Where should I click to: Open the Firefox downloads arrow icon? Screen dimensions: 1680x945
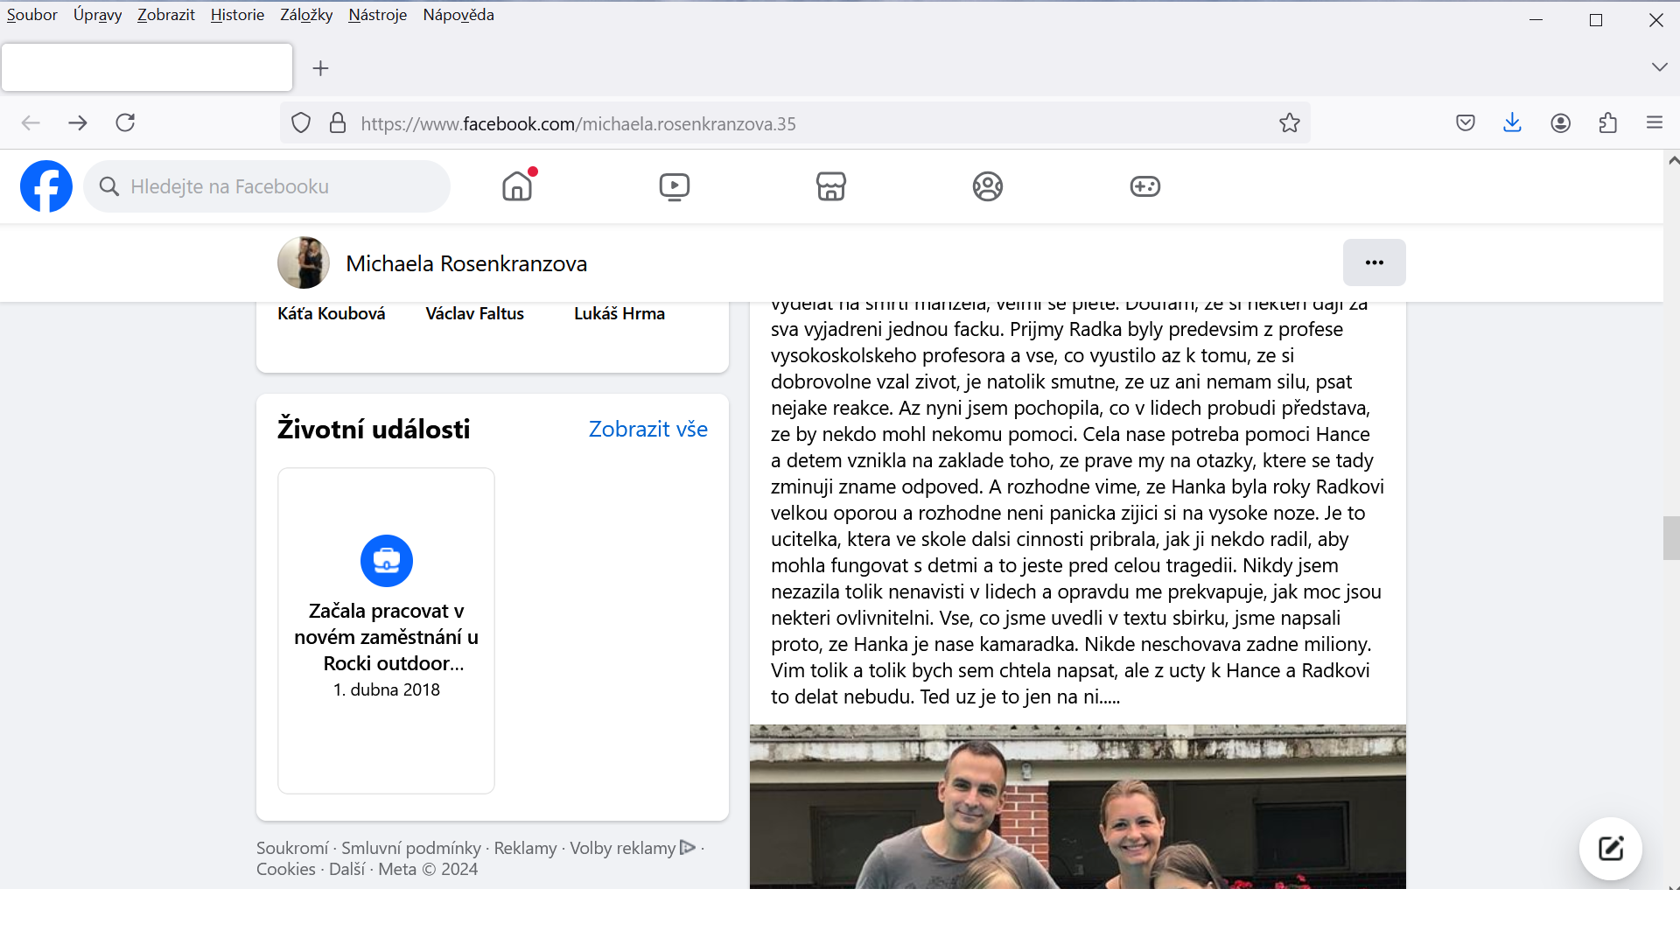click(1512, 123)
